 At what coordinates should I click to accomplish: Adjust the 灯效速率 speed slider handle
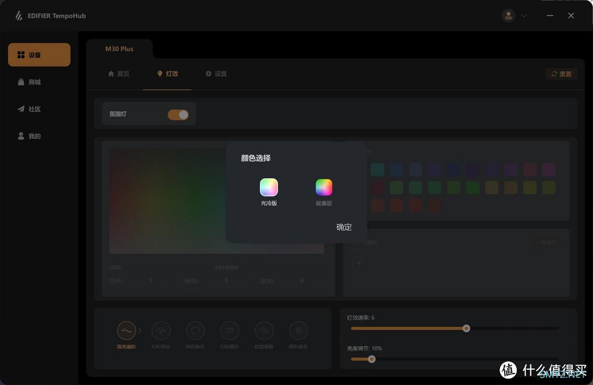[x=466, y=329]
